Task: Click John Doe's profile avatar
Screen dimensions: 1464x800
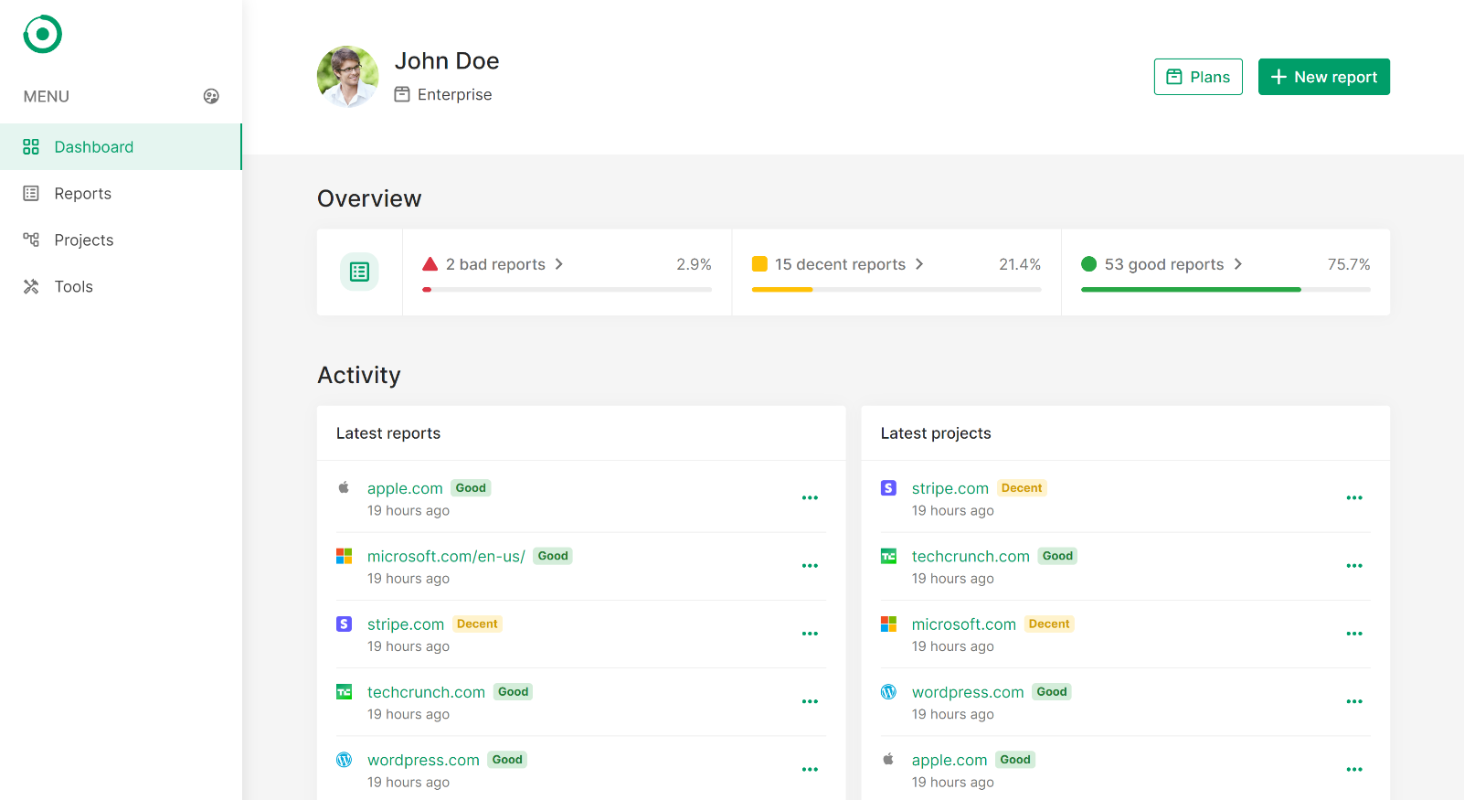Action: click(x=347, y=77)
